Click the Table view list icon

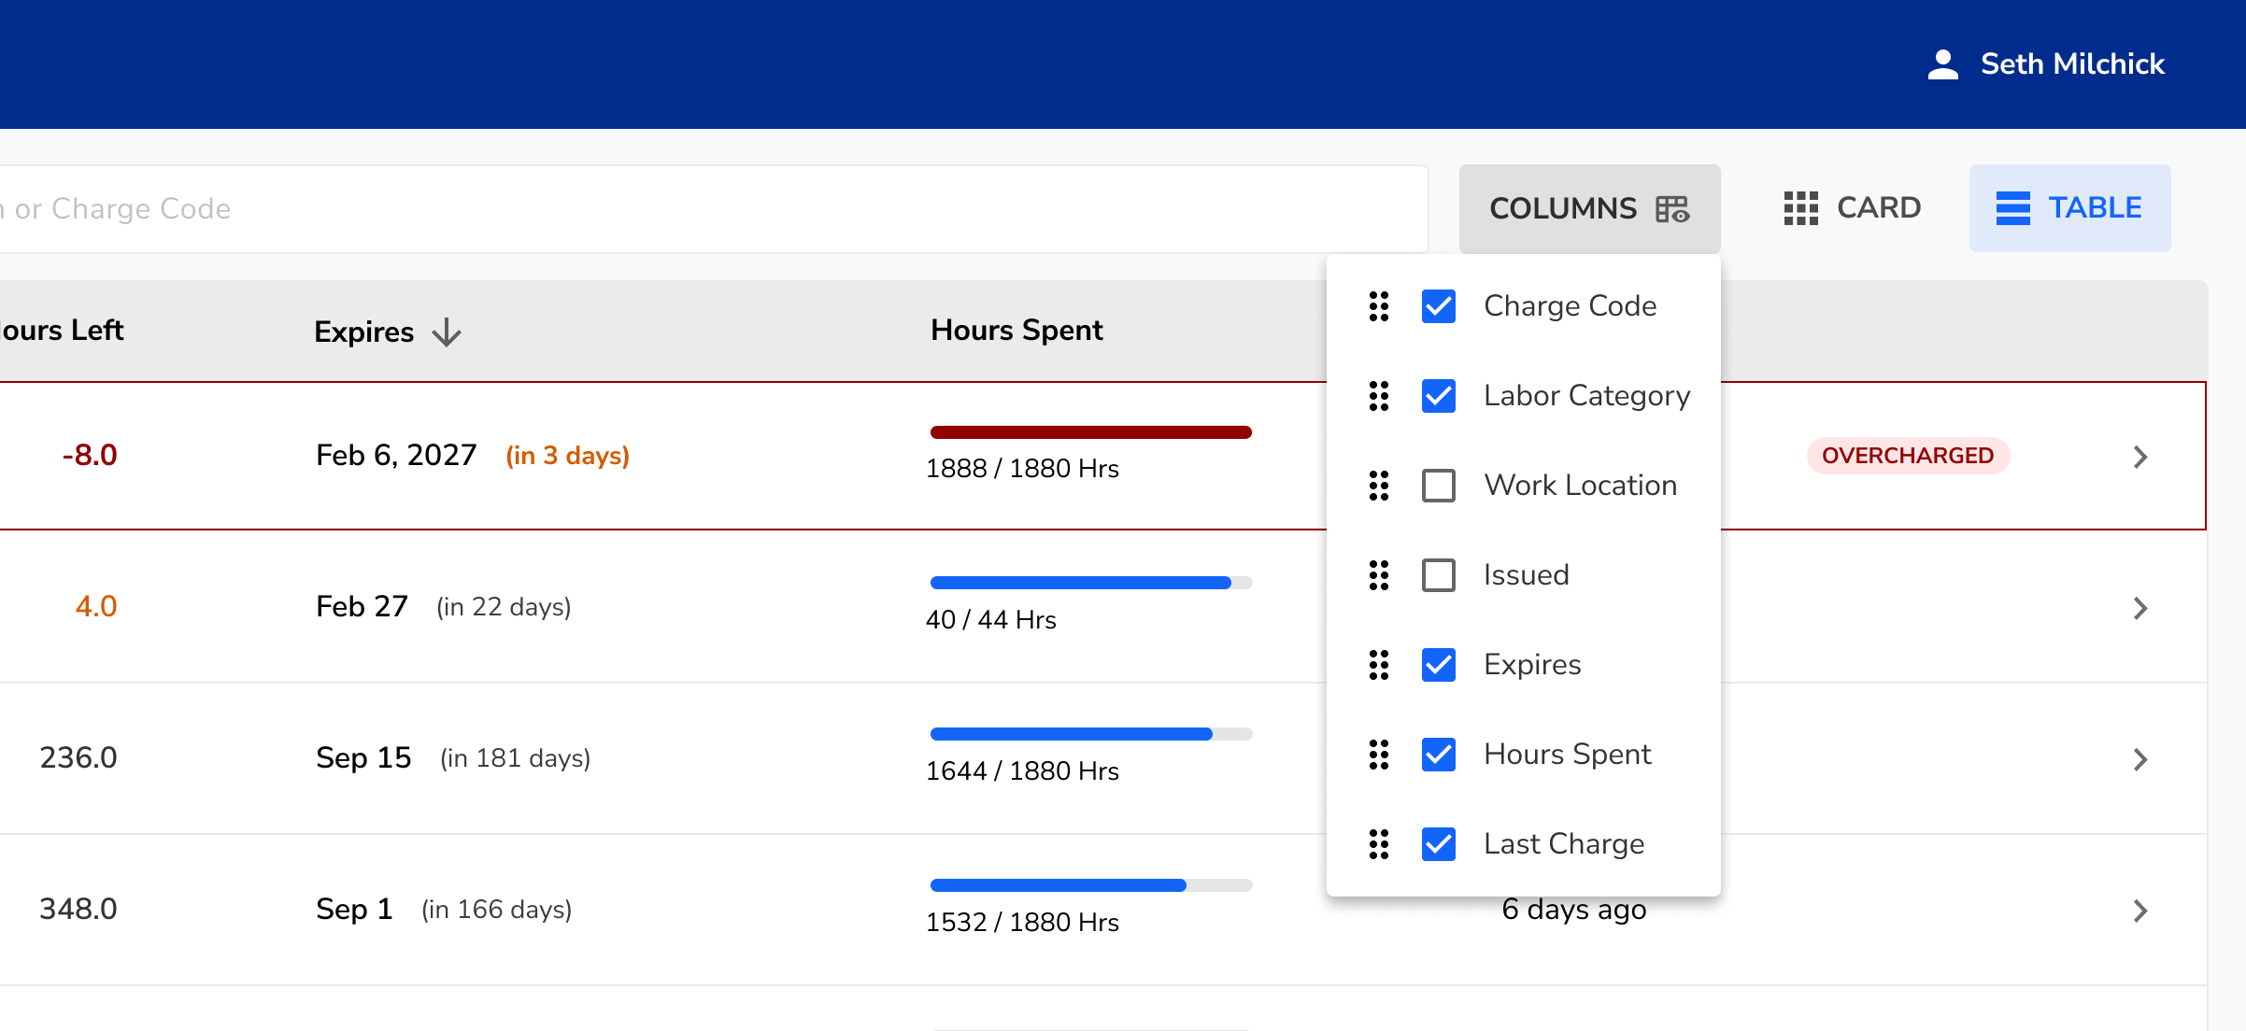tap(2012, 208)
